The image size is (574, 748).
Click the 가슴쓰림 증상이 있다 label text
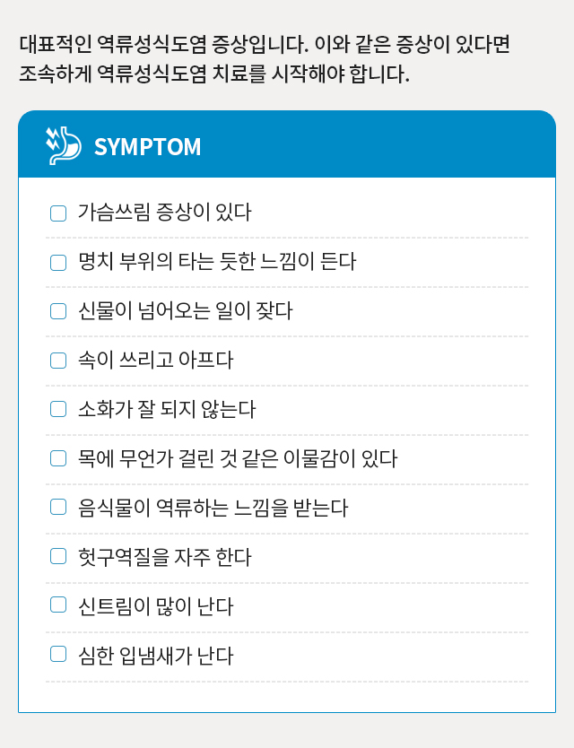pyautogui.click(x=164, y=213)
